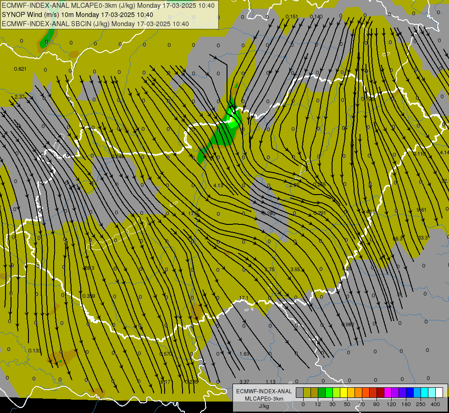Click legend scale label 70
The height and width of the screenshot is (413, 449).
(362, 404)
